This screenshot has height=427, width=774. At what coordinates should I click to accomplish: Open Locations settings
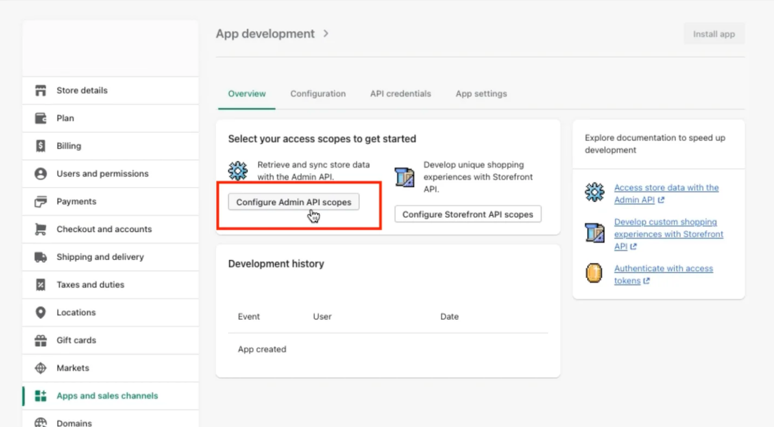110,312
